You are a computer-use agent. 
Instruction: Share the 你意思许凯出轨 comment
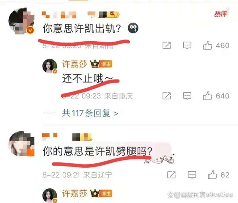coord(167,45)
